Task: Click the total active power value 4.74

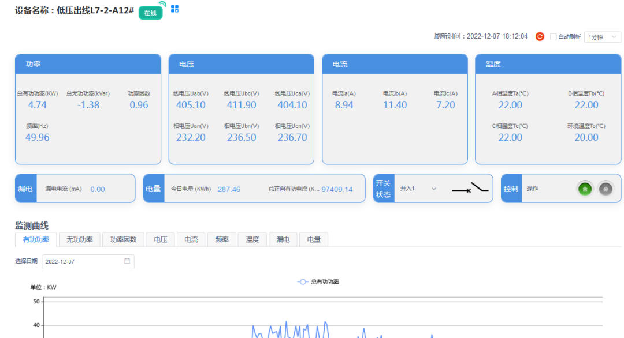Action: pyautogui.click(x=37, y=105)
